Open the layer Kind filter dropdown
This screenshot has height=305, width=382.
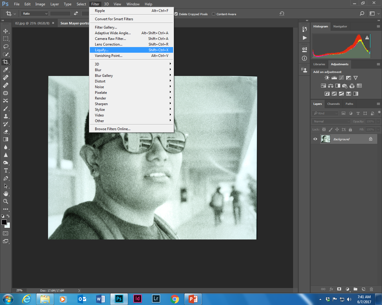325,113
